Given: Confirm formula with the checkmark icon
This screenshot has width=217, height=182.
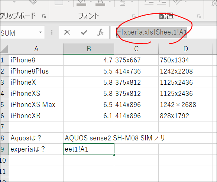Looking at the screenshot, I should coord(84,33).
